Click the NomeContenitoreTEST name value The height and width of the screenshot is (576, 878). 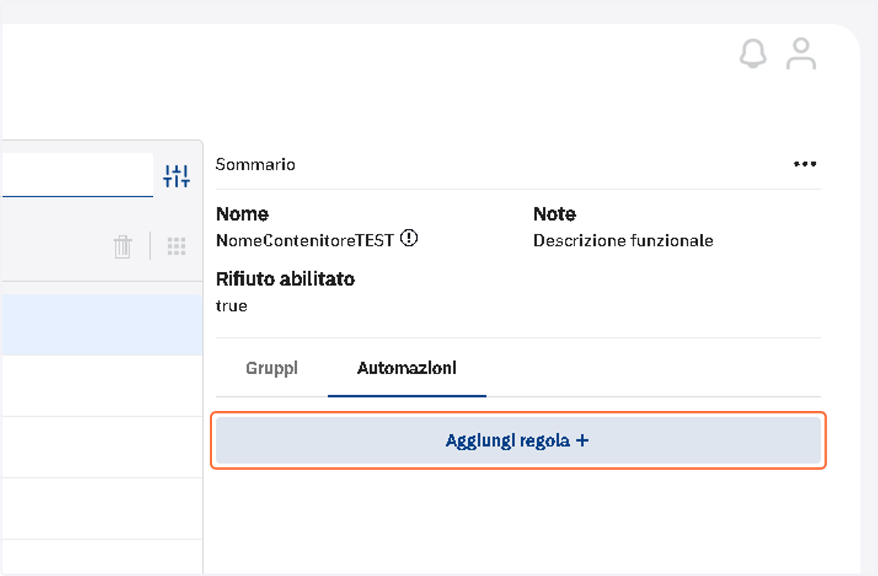(x=305, y=240)
